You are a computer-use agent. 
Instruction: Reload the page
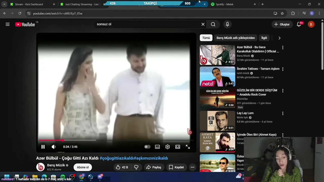tap(20, 13)
